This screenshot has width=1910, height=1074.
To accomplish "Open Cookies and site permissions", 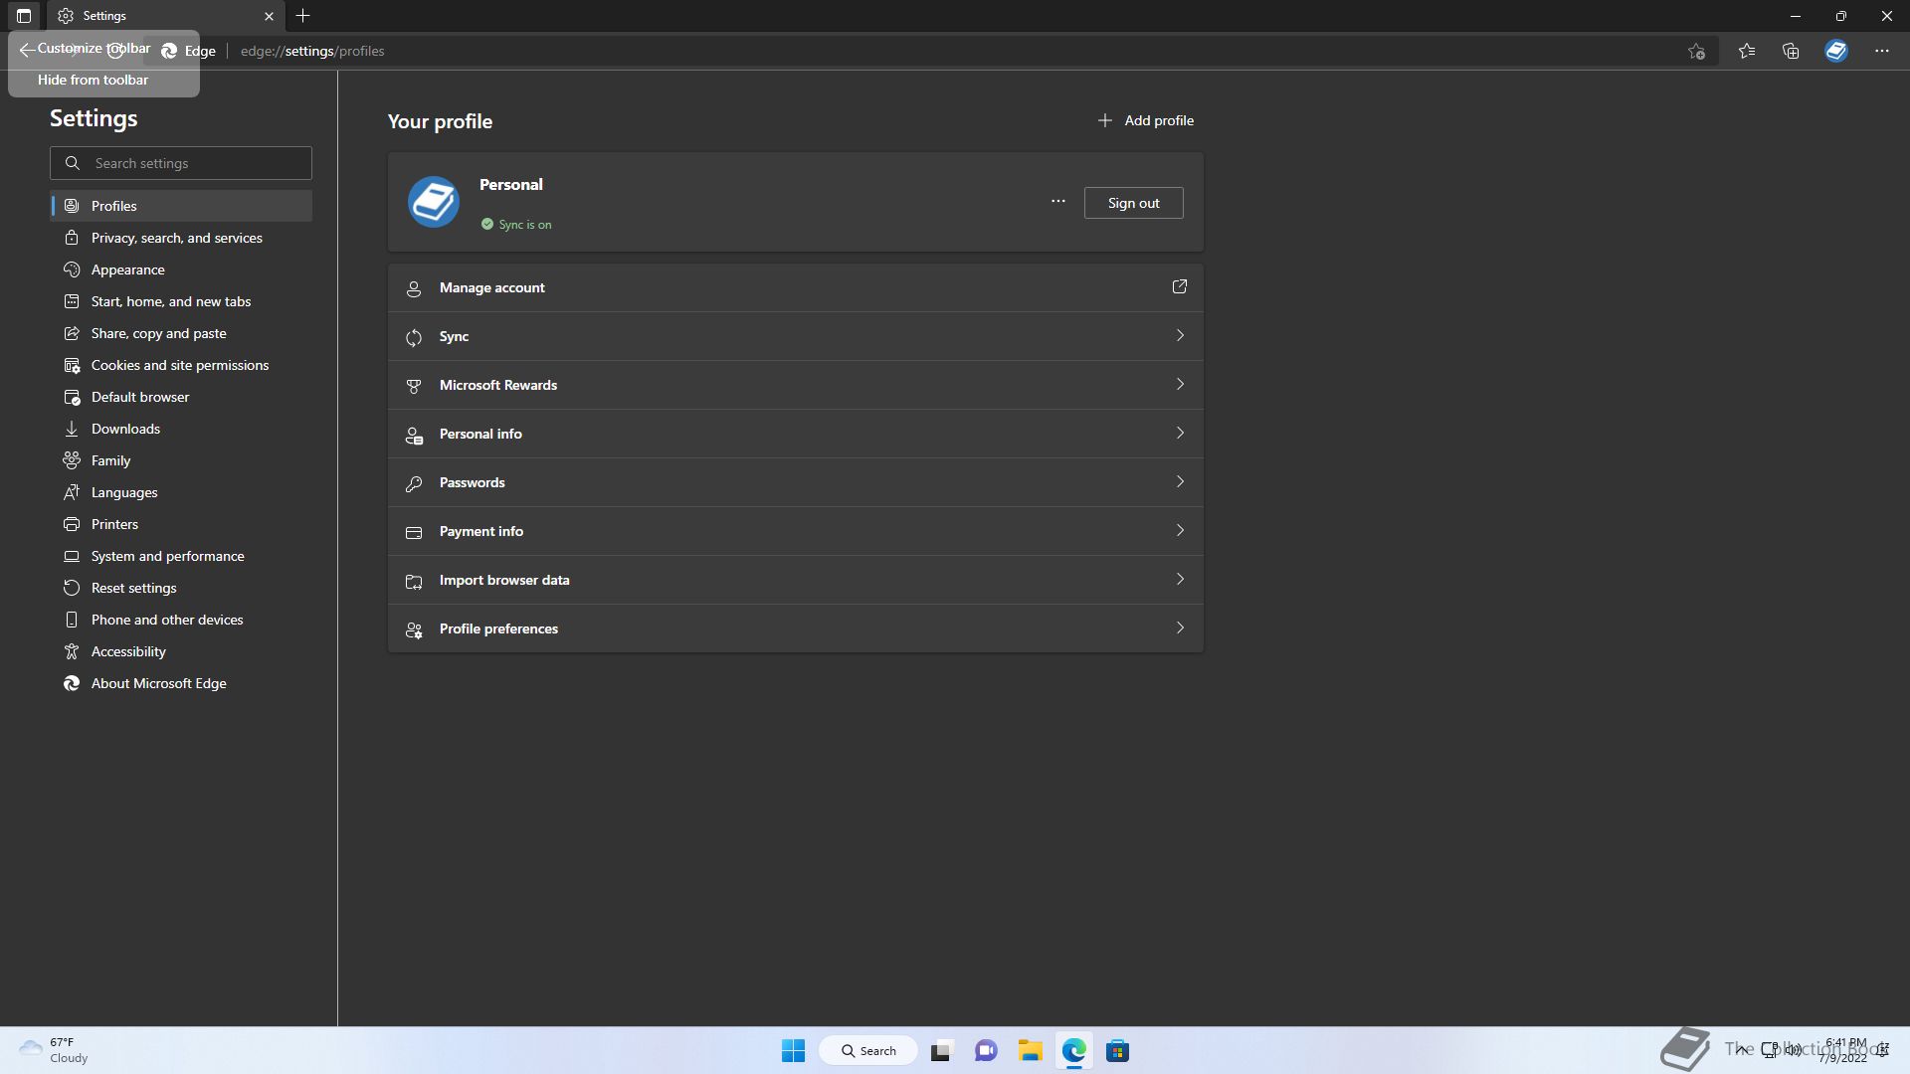I will tap(181, 365).
